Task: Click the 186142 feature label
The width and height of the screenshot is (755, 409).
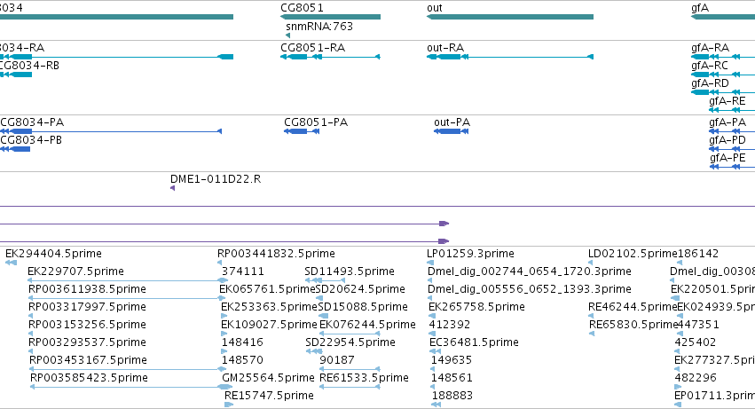Action: [698, 254]
